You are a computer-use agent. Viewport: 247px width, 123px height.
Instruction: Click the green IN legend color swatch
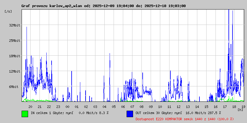(25, 114)
